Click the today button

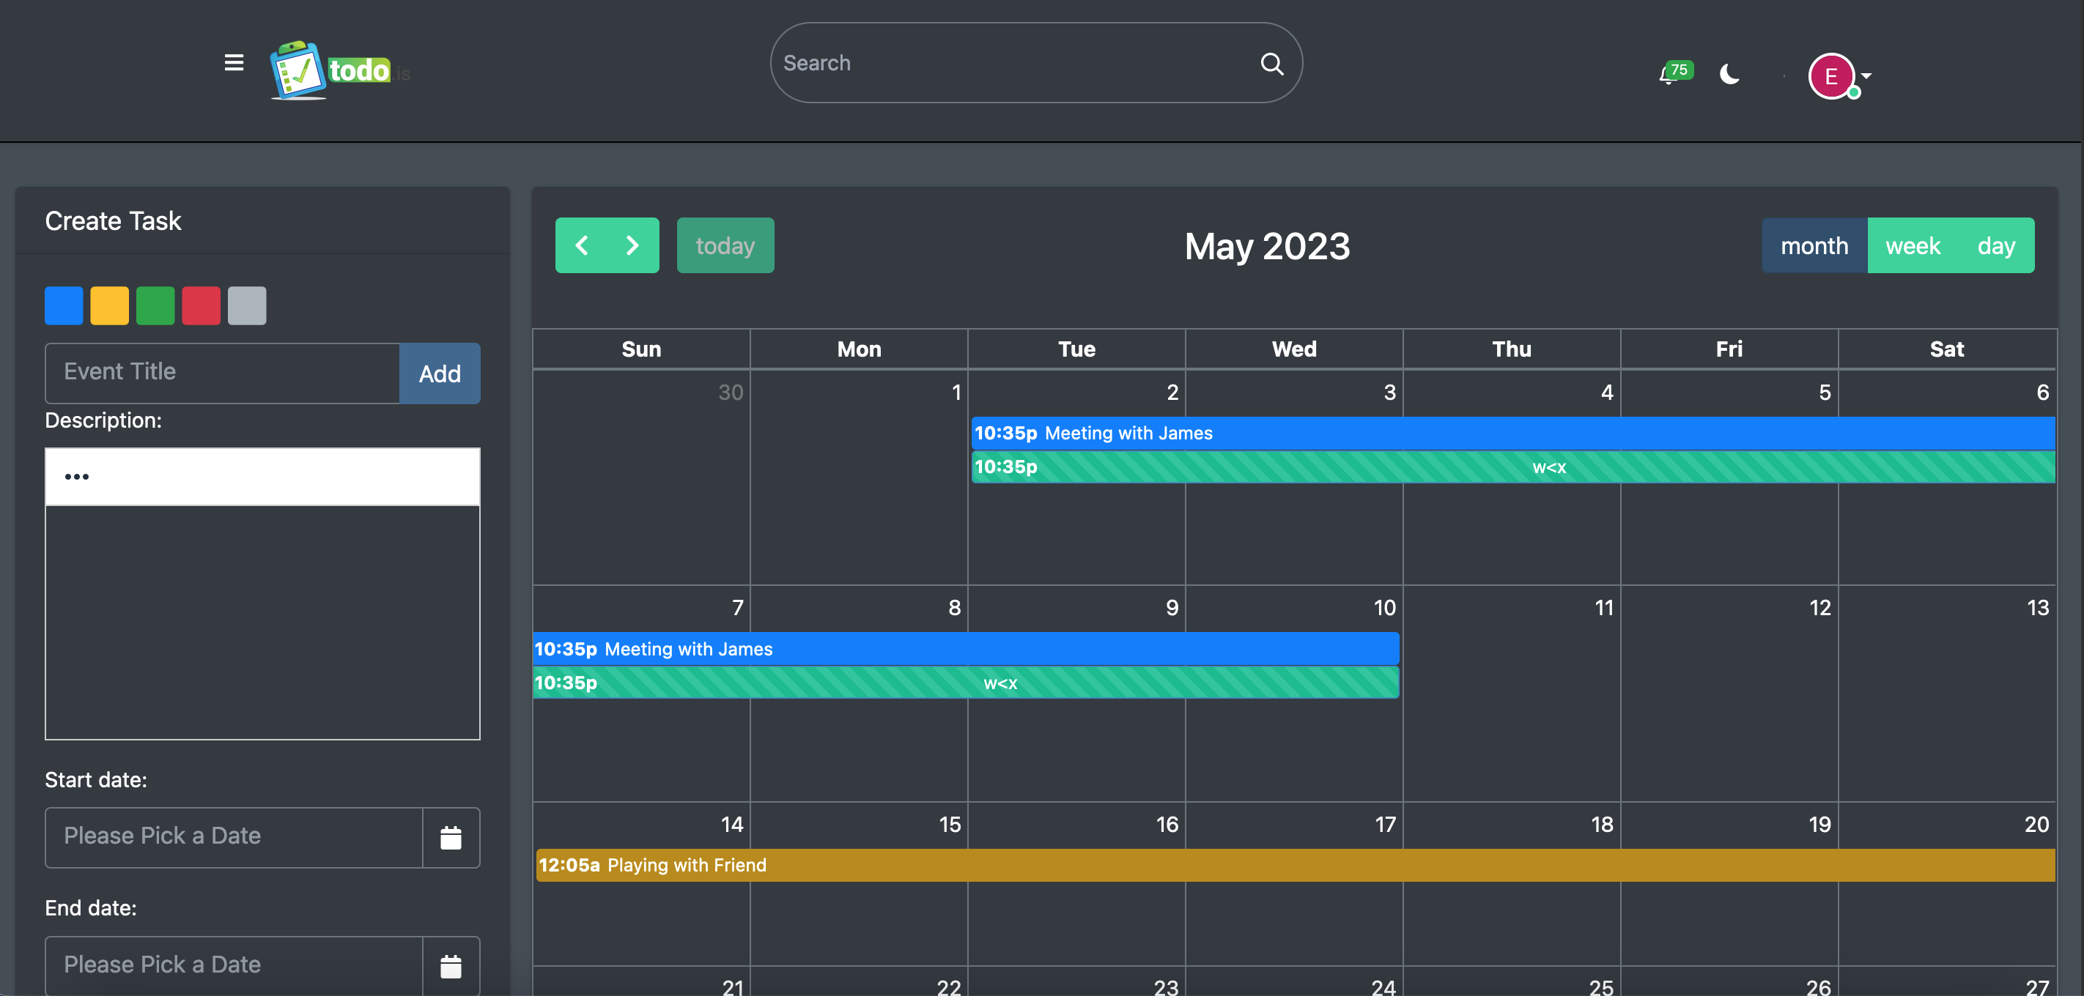click(725, 246)
